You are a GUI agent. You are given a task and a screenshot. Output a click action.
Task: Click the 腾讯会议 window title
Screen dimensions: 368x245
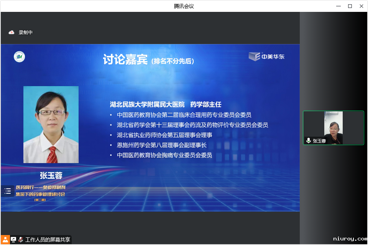[x=184, y=6]
